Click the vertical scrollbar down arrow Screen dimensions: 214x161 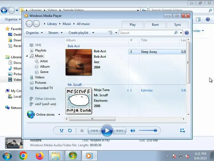[188, 115]
